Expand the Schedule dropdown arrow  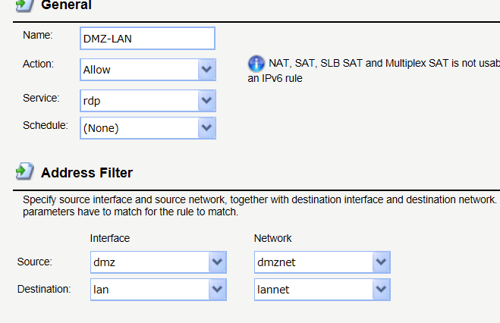point(206,128)
